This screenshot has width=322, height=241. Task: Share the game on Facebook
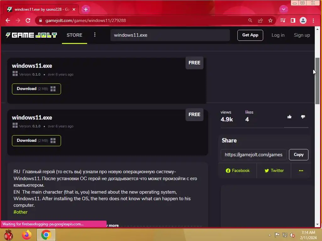click(238, 170)
